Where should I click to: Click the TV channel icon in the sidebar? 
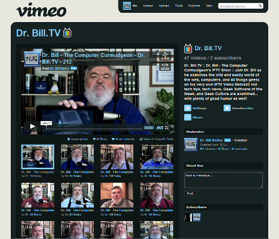coord(188,49)
